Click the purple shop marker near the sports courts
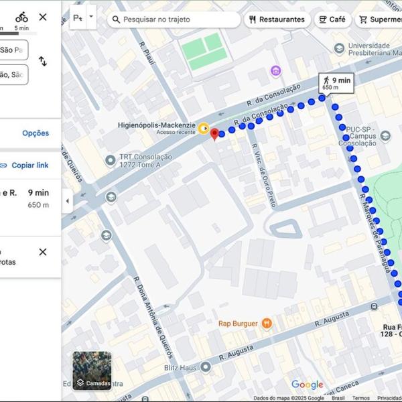 [x=276, y=71]
